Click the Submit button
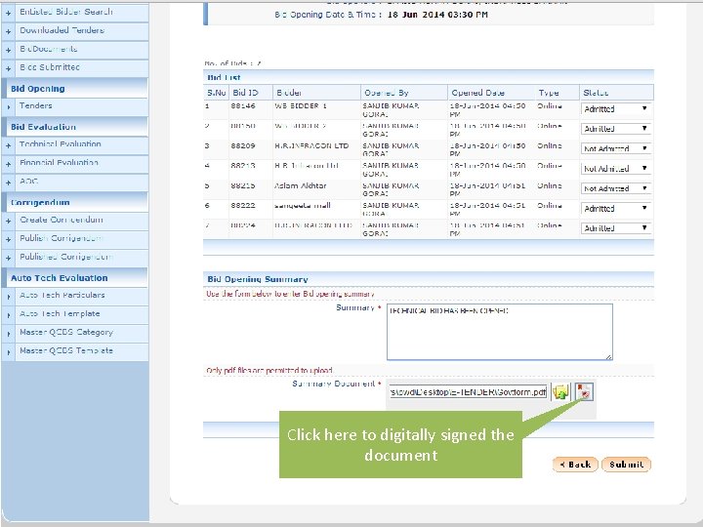Screen dimensions: 703x527 click(626, 465)
